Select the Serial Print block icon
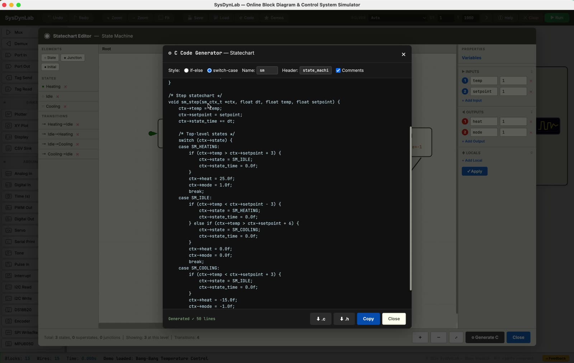This screenshot has width=574, height=363. point(8,242)
